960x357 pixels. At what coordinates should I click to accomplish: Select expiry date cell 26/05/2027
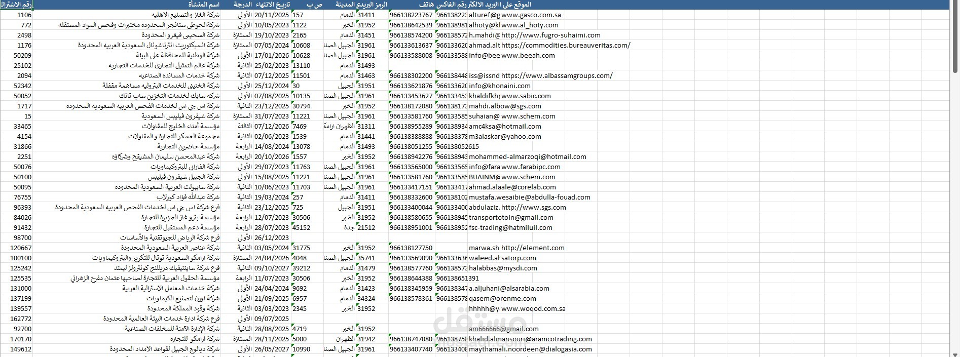coord(272,349)
